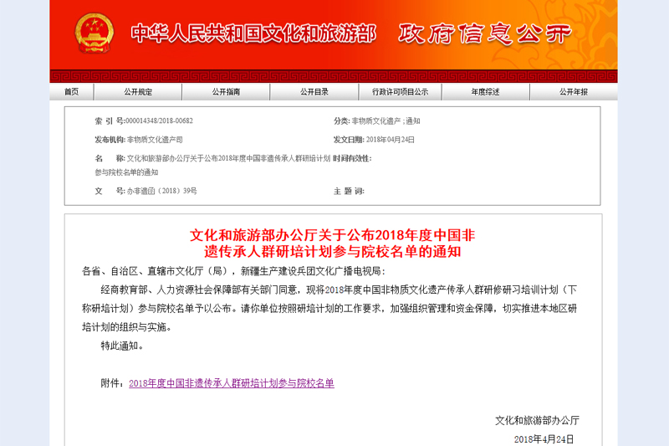Select 公开指南 in the navigation bar
Viewport: 669px width, 446px height.
click(x=226, y=92)
